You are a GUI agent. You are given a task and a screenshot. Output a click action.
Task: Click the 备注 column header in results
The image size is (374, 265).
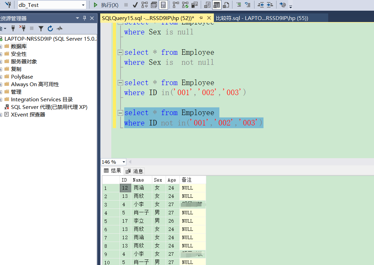click(x=193, y=180)
